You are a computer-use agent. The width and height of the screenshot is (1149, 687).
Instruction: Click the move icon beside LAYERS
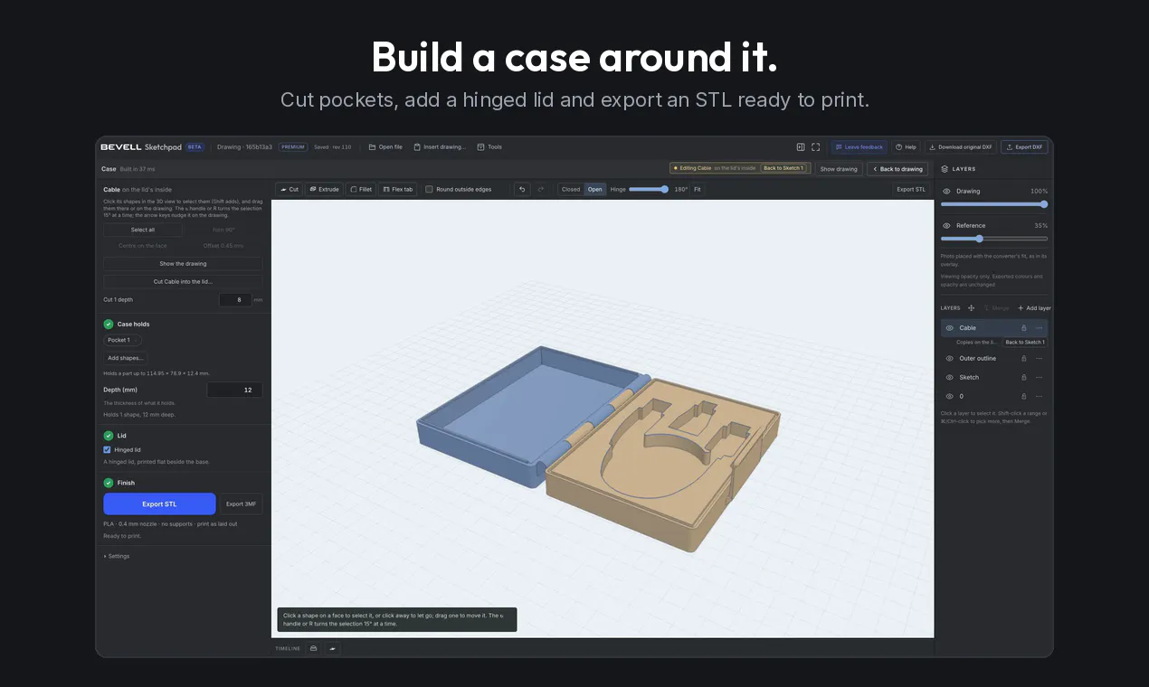click(x=972, y=308)
